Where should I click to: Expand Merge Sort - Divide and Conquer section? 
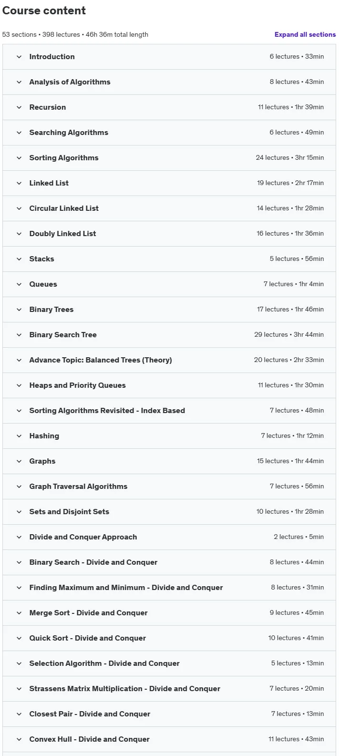pos(169,613)
